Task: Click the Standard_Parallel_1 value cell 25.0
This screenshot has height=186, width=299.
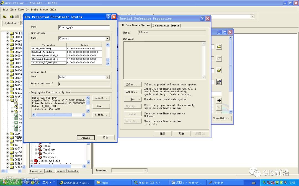Action: coord(84,56)
